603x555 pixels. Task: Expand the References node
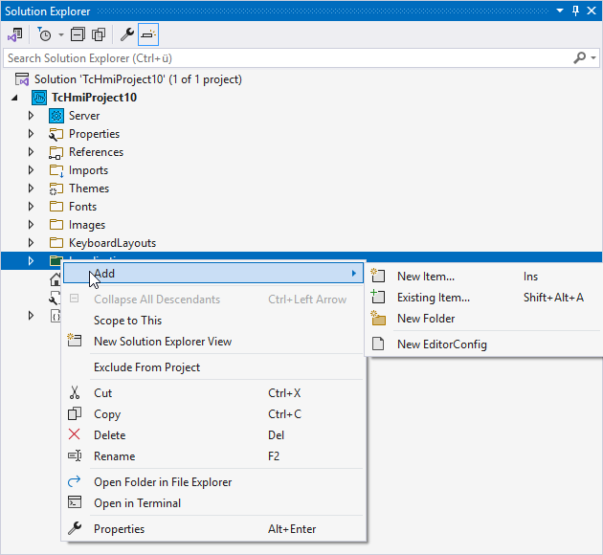point(31,152)
